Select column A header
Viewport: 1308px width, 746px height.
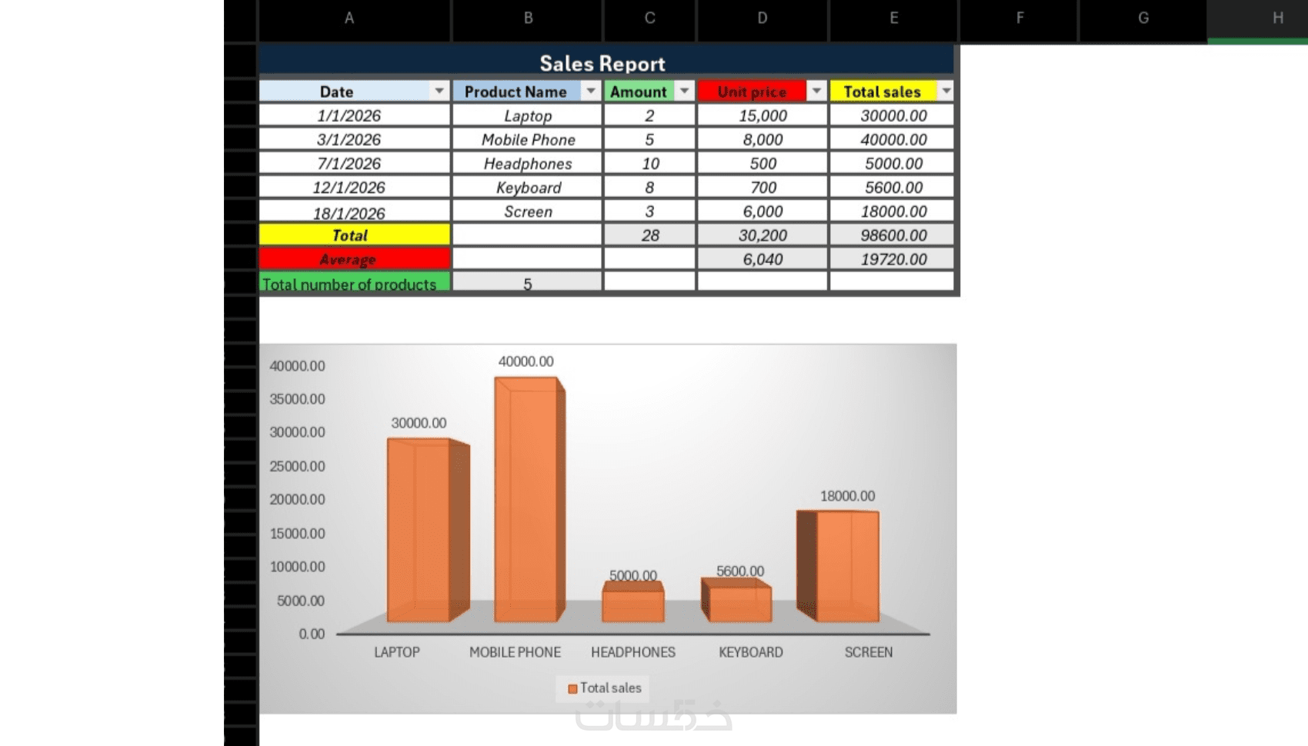click(349, 18)
